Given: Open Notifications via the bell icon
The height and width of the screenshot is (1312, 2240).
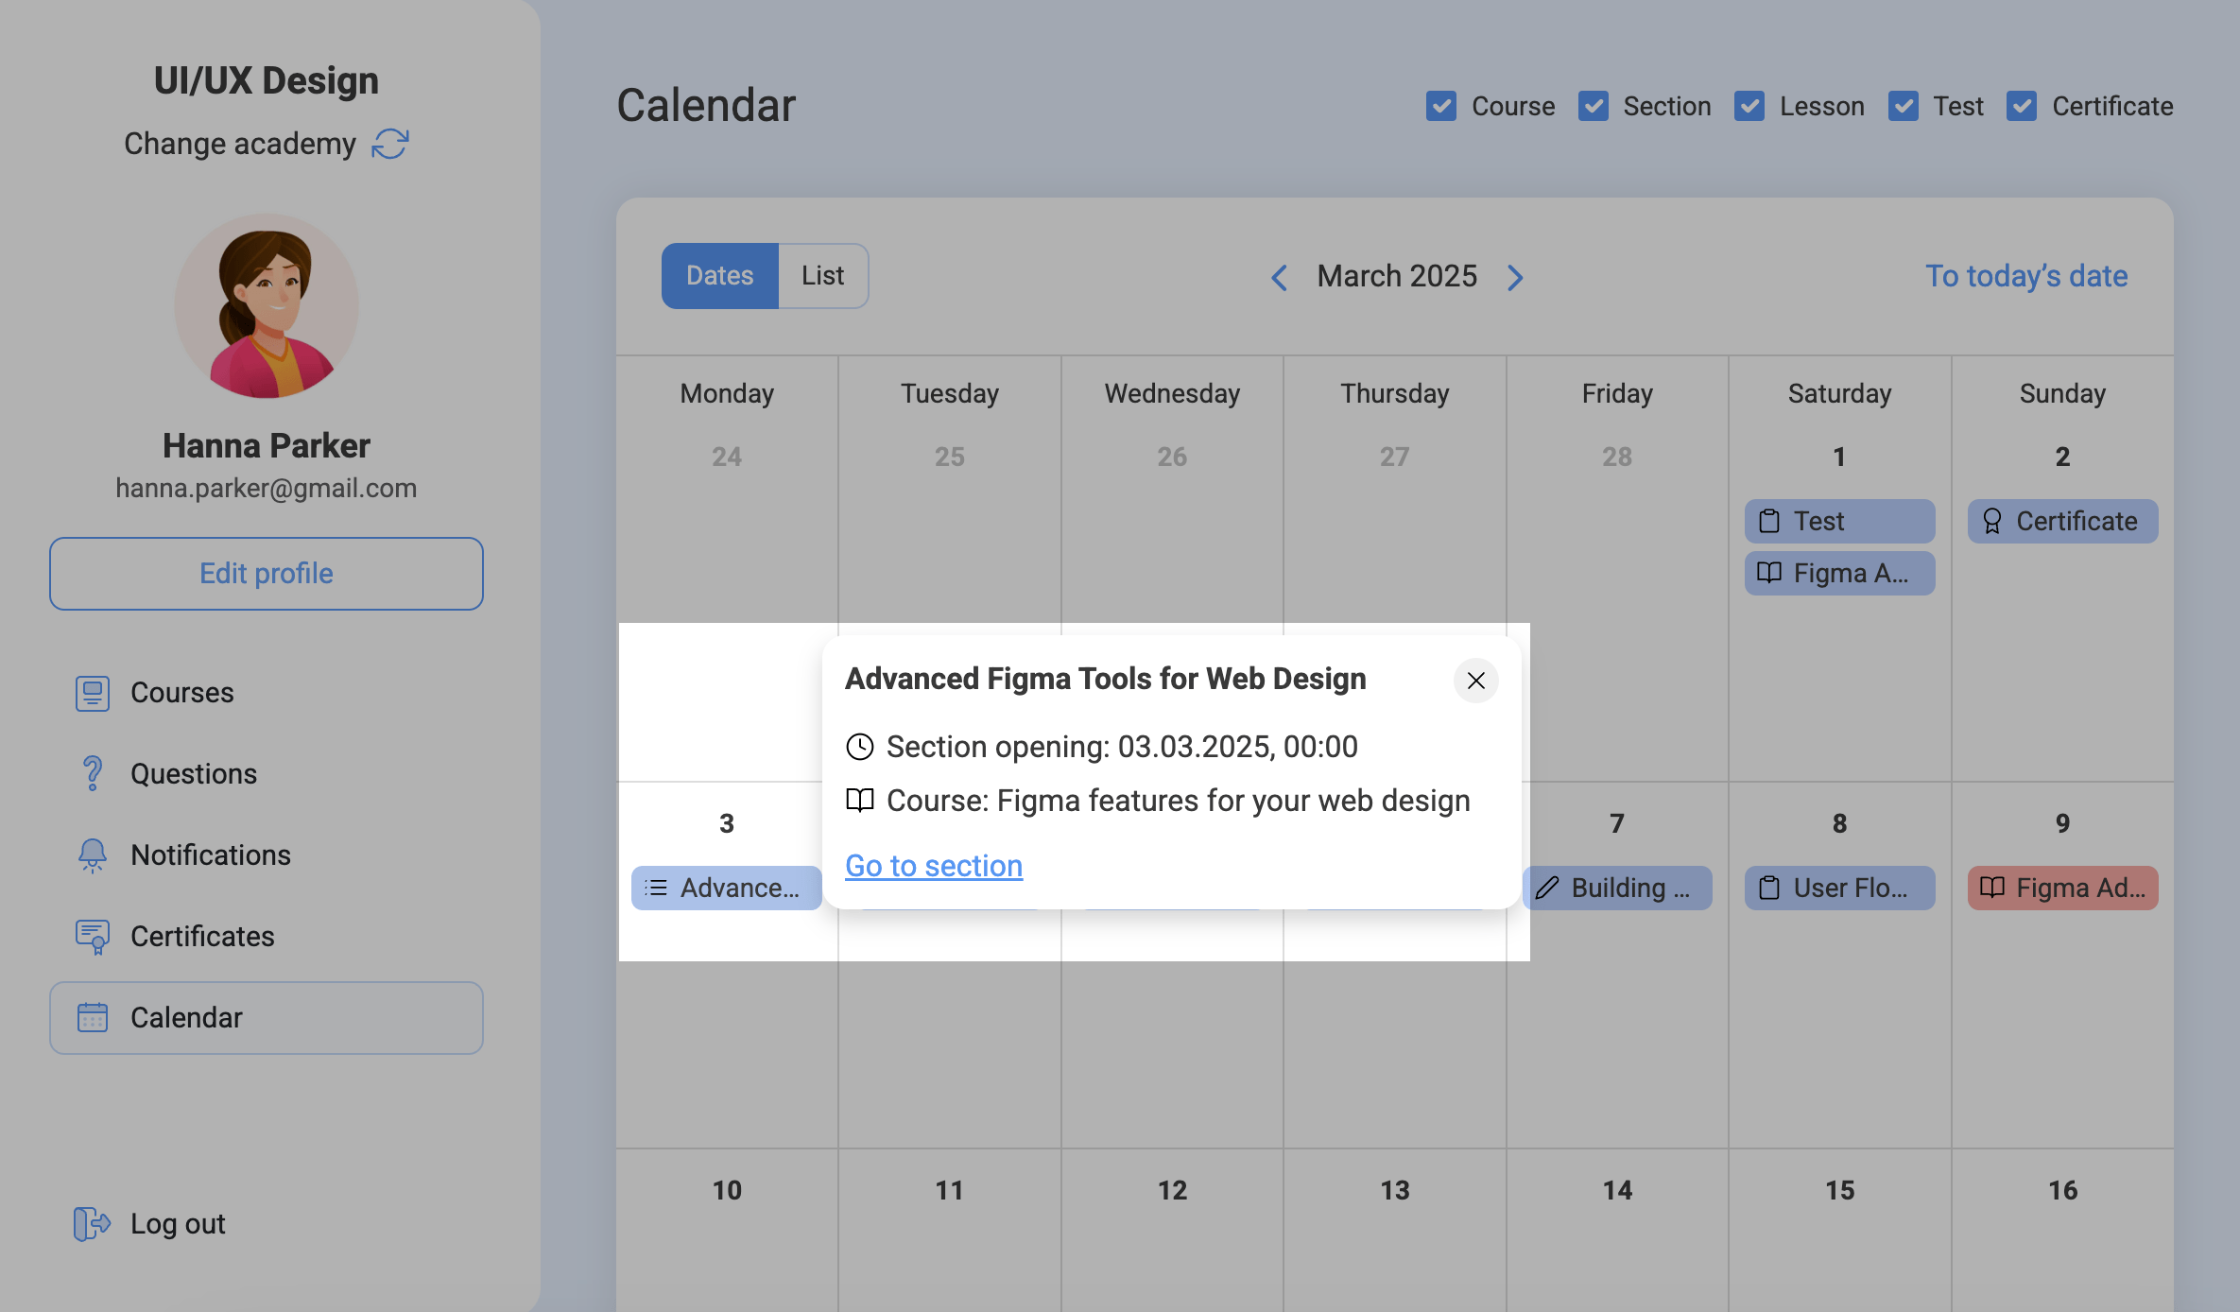Looking at the screenshot, I should click(x=93, y=855).
